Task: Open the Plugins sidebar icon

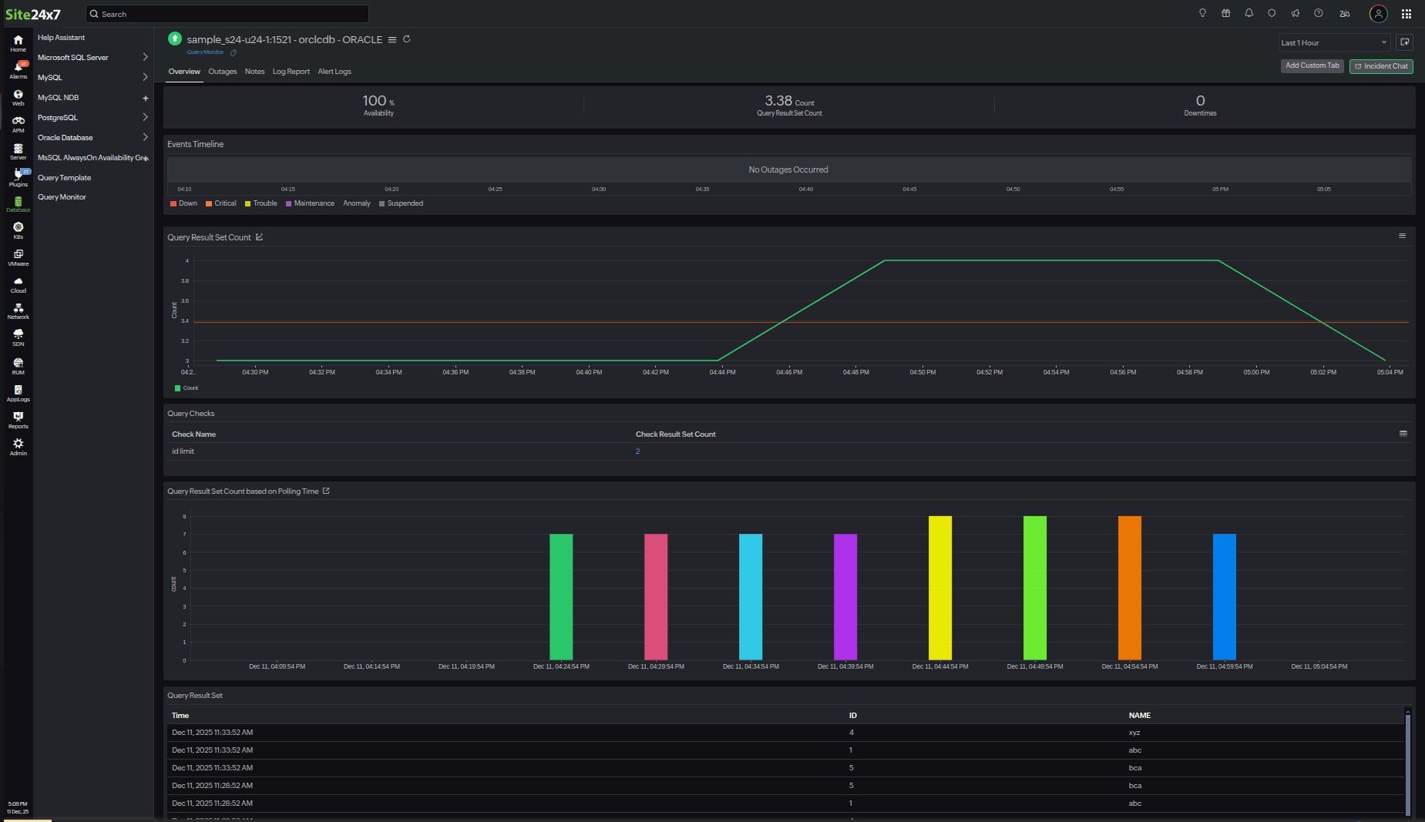Action: pos(18,178)
